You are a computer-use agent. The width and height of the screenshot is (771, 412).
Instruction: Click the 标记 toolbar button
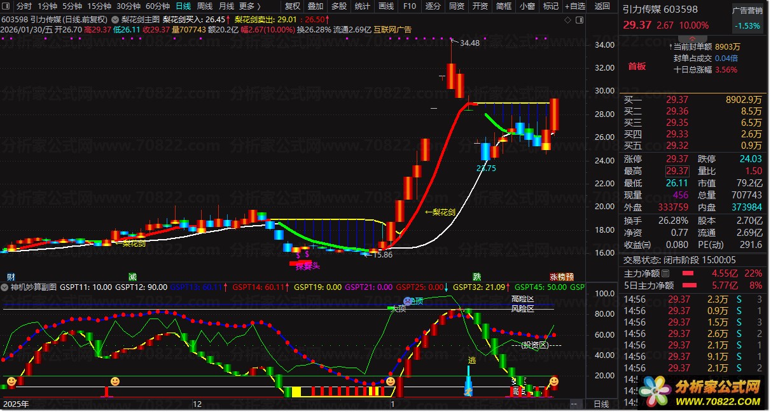click(550, 6)
